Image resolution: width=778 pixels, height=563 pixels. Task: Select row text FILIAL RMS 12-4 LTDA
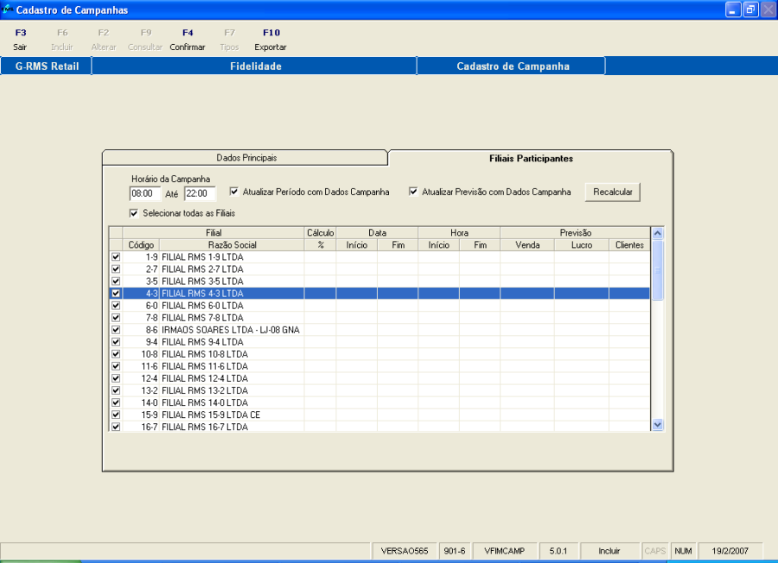[205, 378]
